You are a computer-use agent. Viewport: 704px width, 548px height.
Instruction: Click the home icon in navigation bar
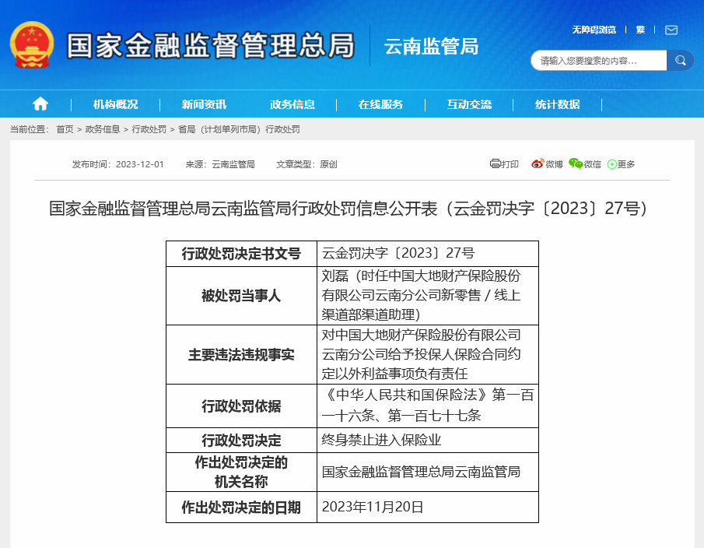(40, 104)
